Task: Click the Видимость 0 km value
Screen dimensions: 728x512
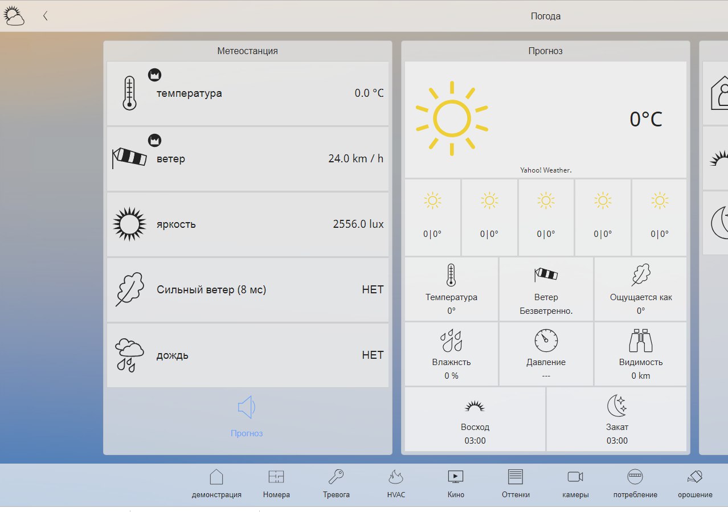Action: click(x=641, y=376)
